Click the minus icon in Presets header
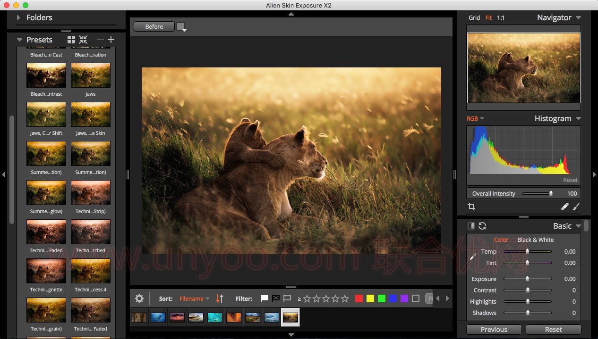This screenshot has width=598, height=339. pos(100,40)
